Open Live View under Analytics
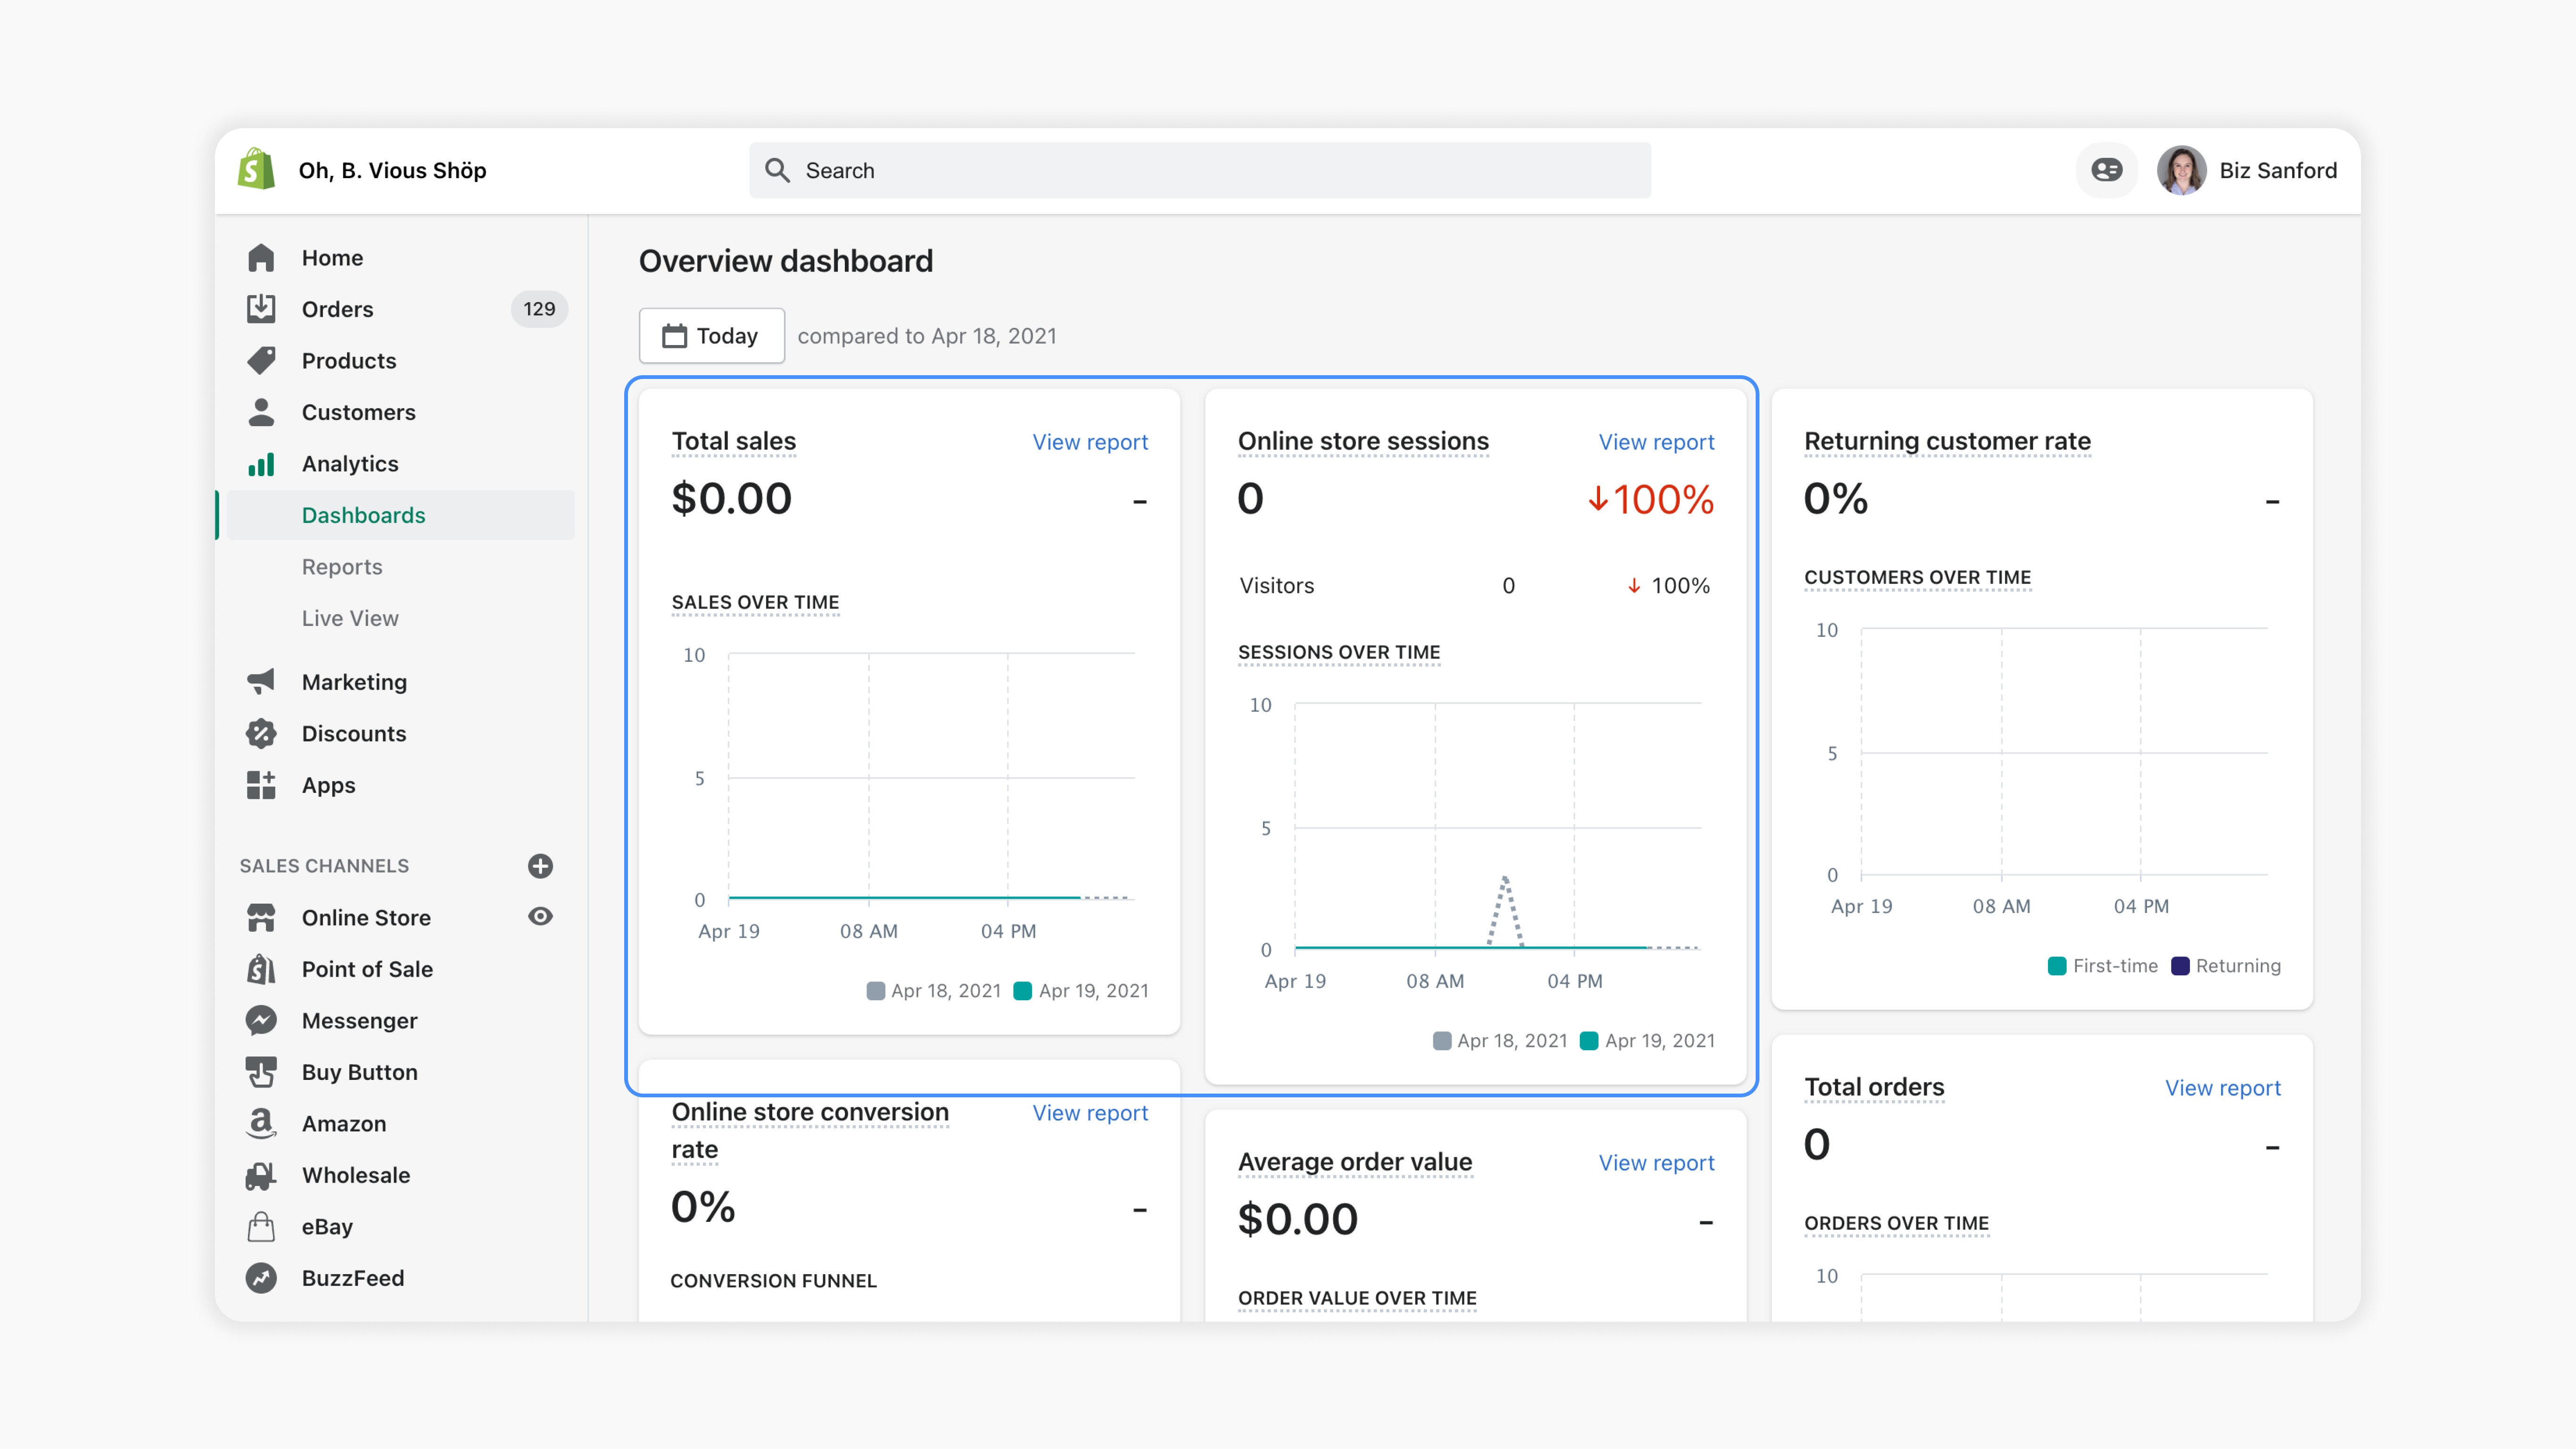 tap(350, 618)
